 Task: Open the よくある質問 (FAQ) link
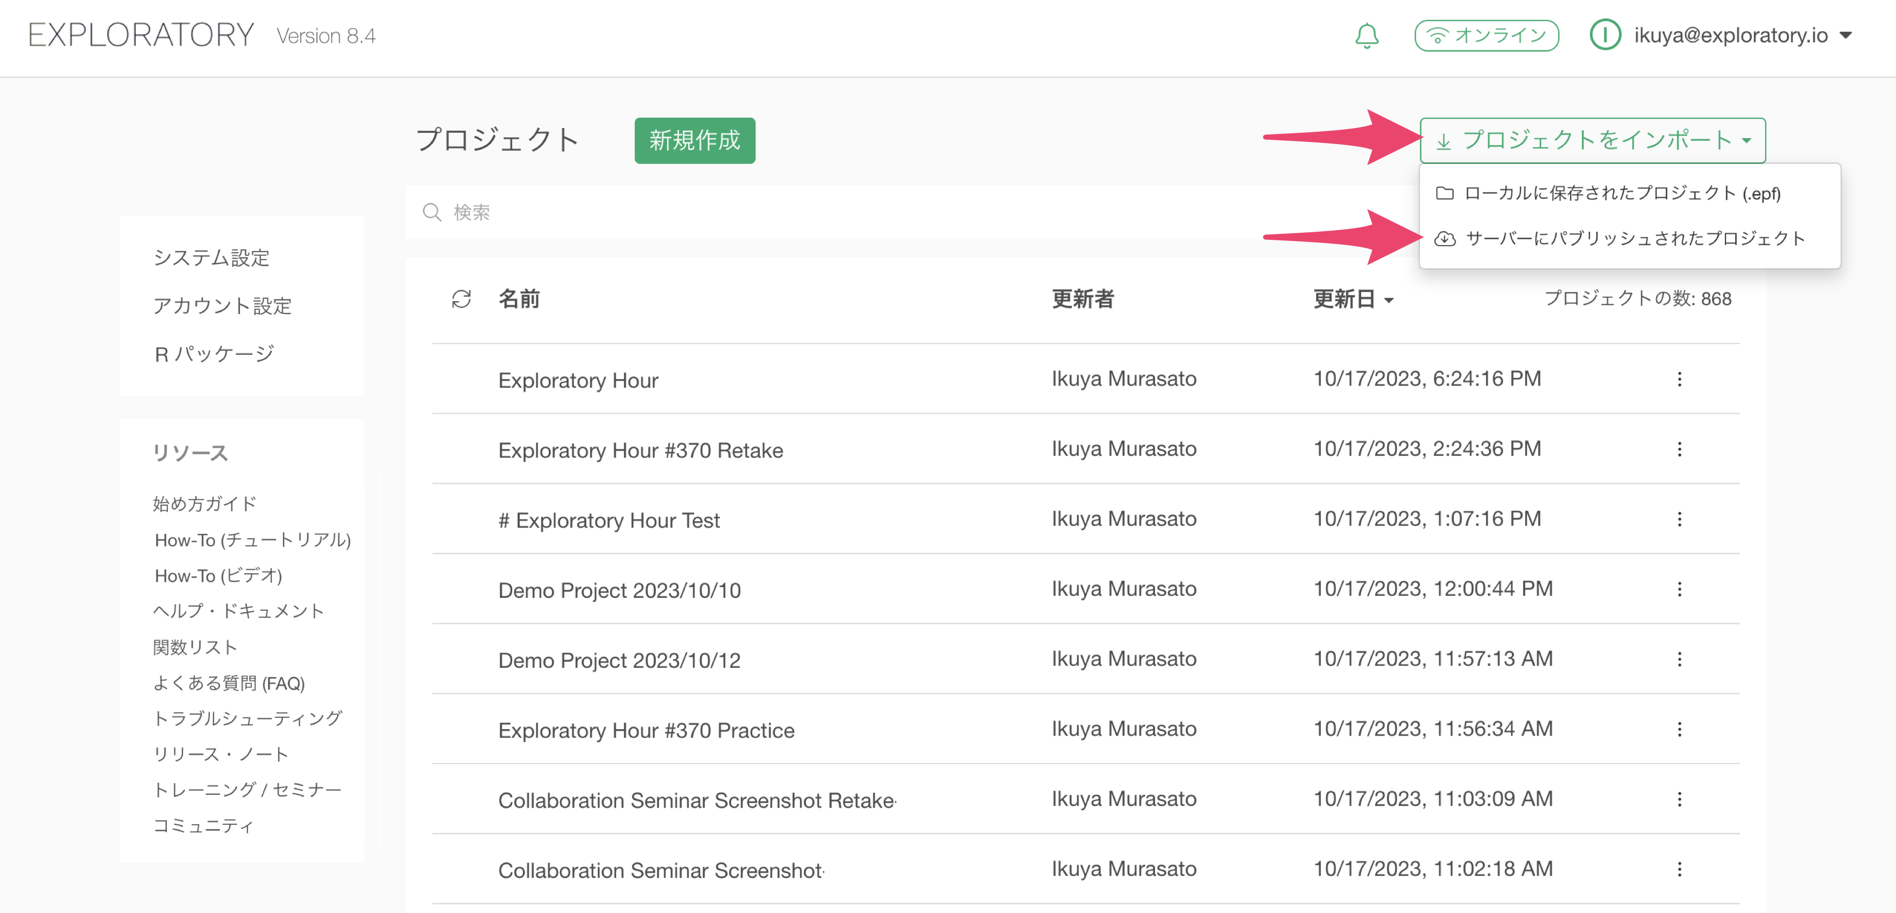(x=229, y=683)
